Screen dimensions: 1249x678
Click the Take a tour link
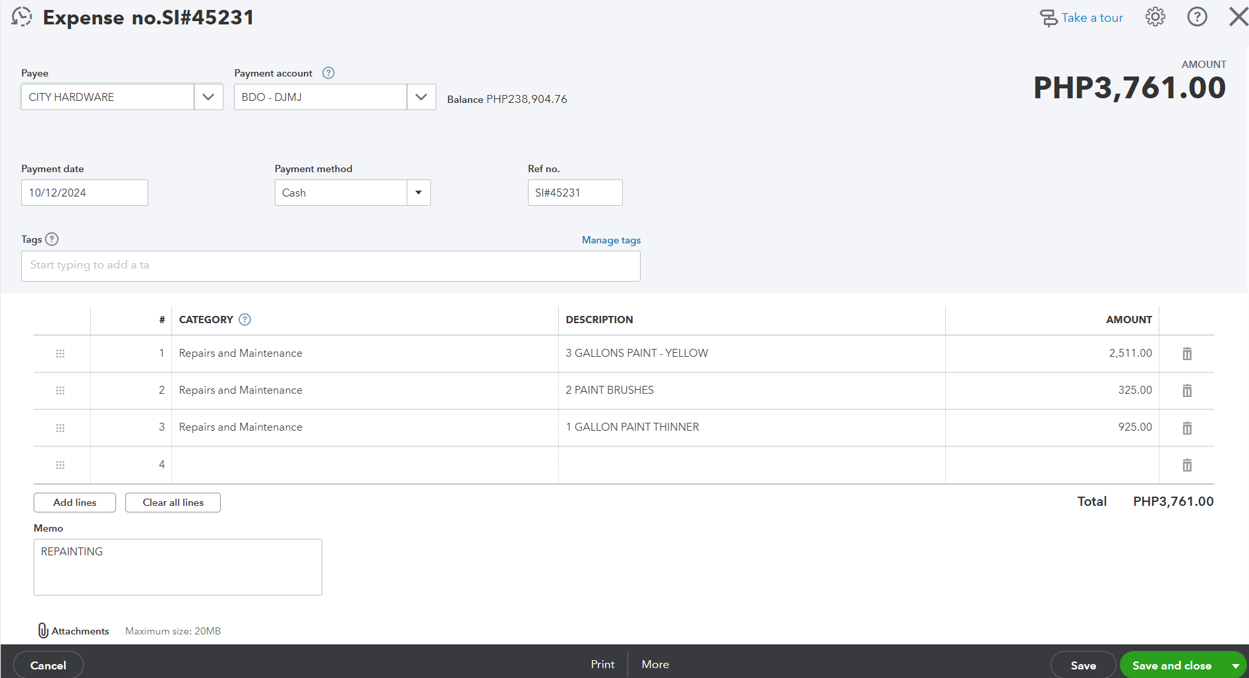[x=1082, y=18]
